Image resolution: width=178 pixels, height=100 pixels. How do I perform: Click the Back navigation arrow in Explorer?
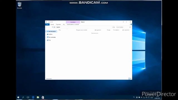point(47,27)
